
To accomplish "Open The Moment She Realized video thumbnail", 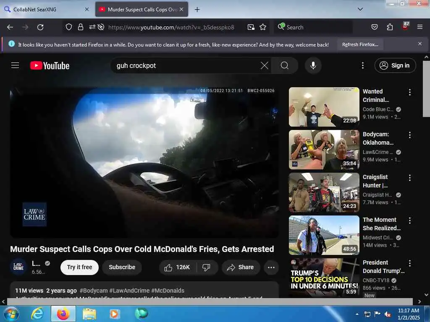I will 324,235.
